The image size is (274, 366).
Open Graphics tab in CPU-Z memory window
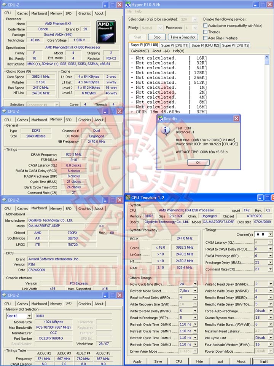84,120
